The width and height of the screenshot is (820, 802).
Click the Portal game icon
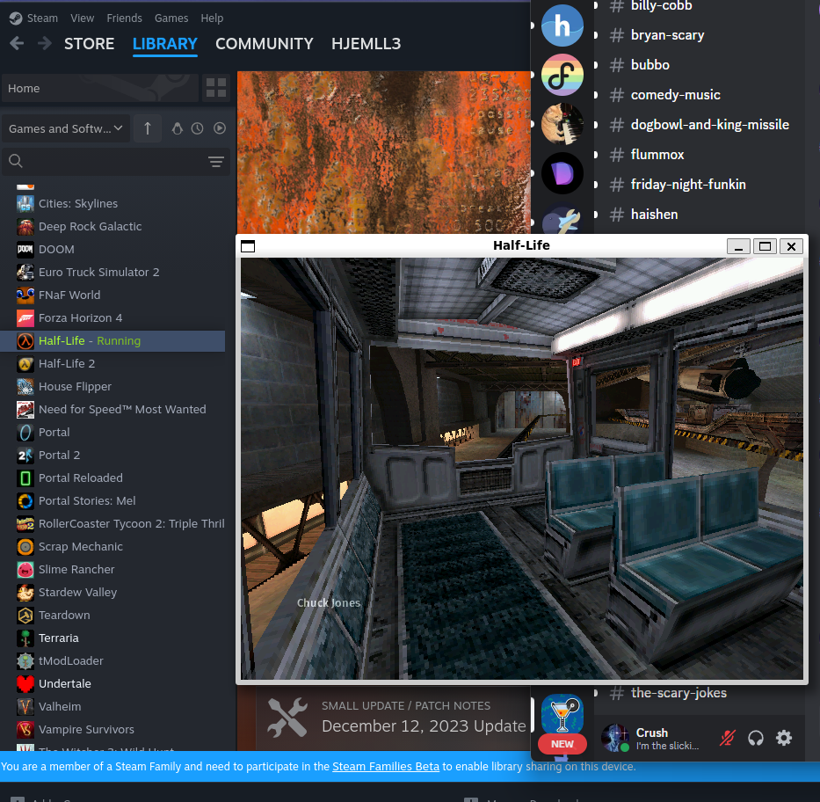point(25,433)
